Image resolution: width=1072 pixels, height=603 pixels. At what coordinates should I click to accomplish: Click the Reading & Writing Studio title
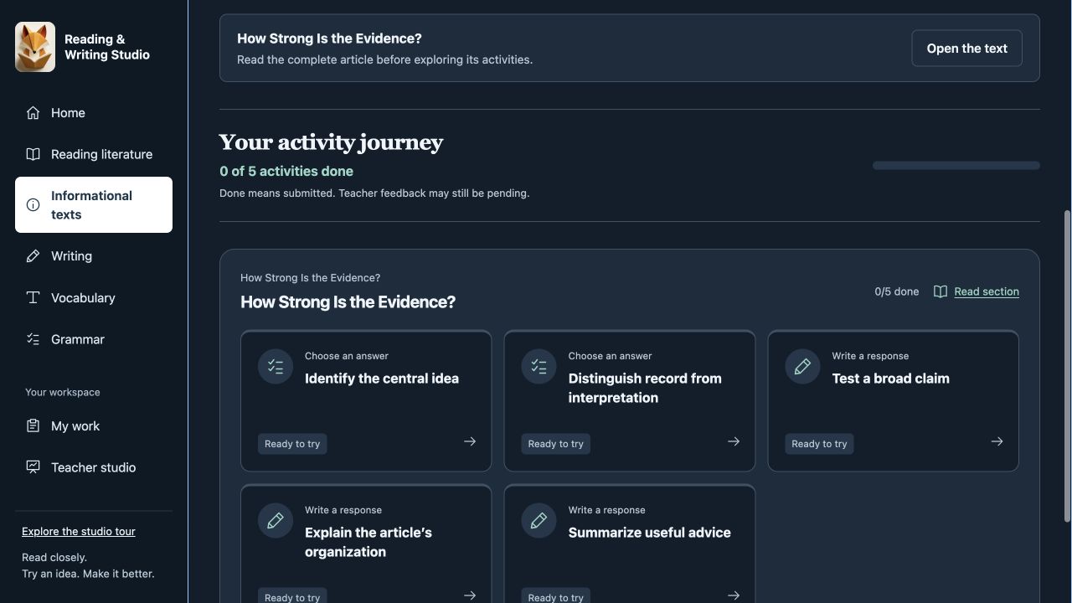coord(107,47)
